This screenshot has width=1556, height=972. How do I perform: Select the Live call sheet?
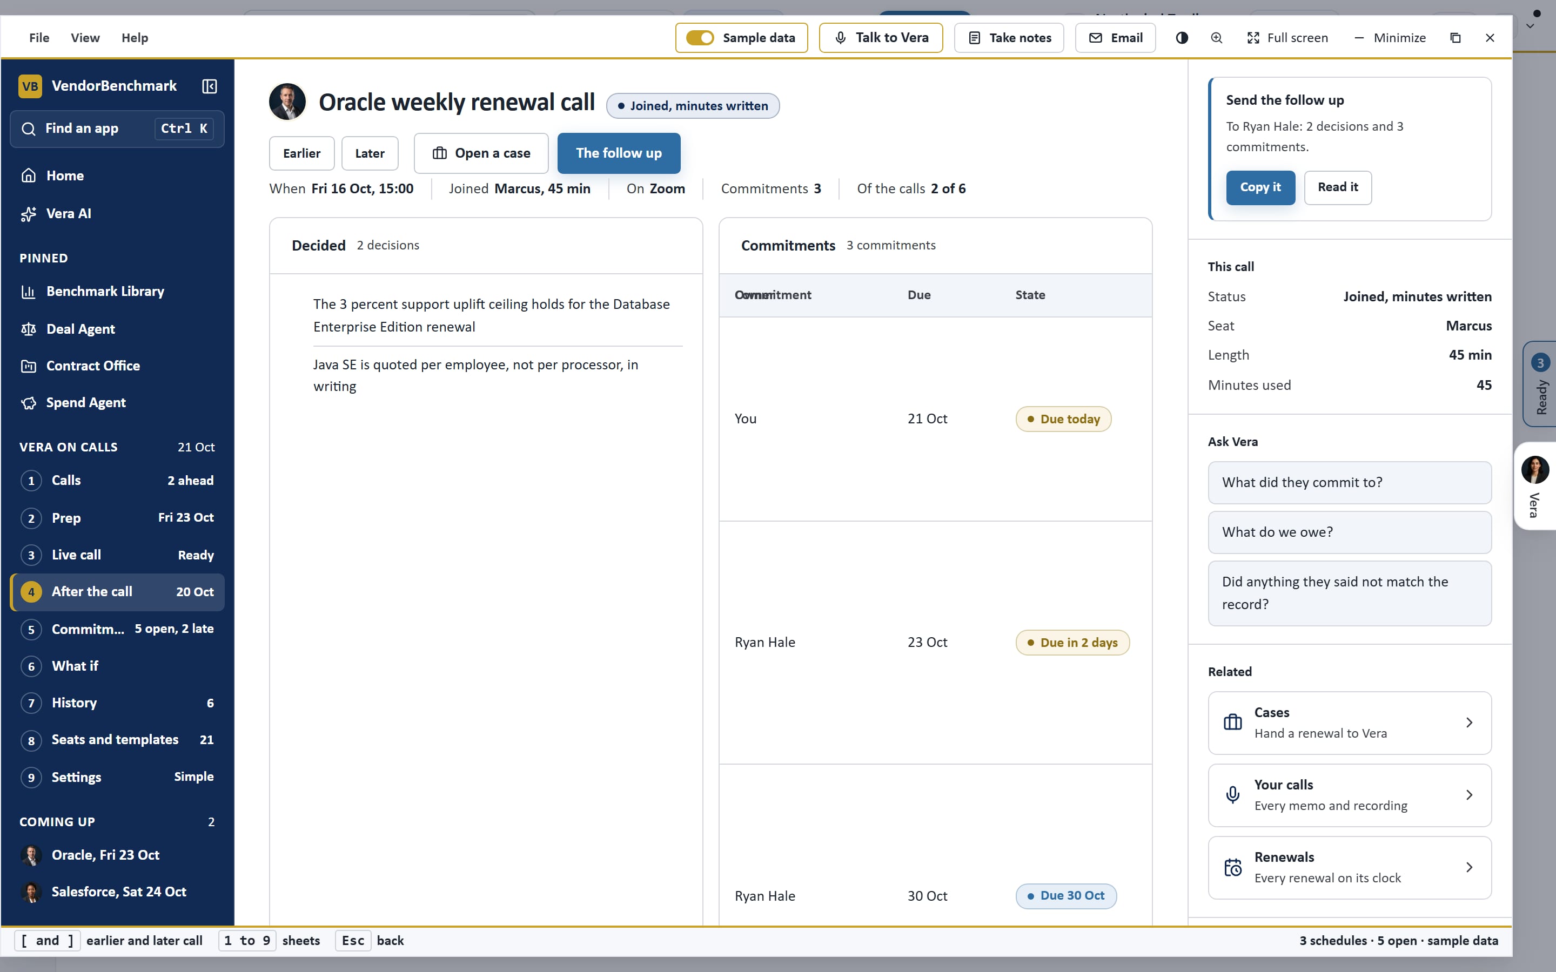coord(117,555)
